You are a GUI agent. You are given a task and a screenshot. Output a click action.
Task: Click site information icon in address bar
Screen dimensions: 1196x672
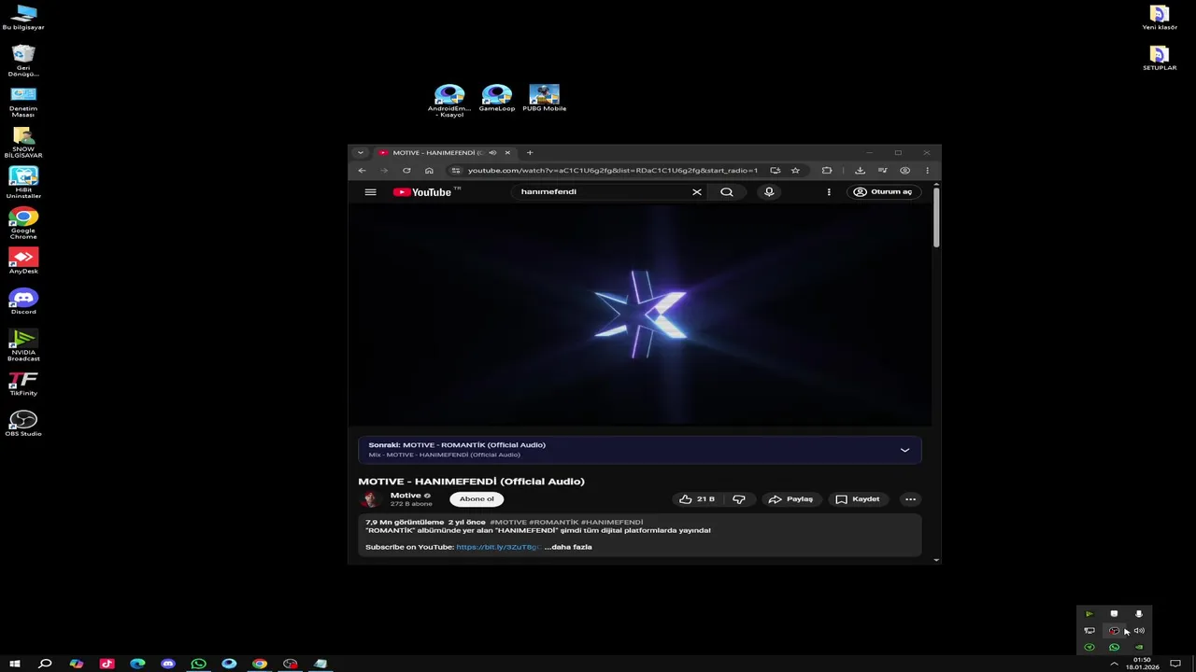pos(455,171)
